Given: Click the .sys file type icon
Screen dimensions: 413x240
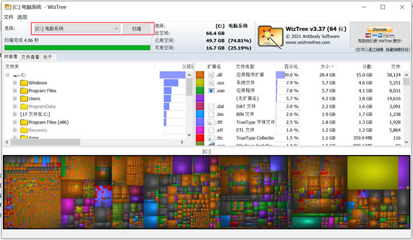Looking at the screenshot, I should coord(211,83).
